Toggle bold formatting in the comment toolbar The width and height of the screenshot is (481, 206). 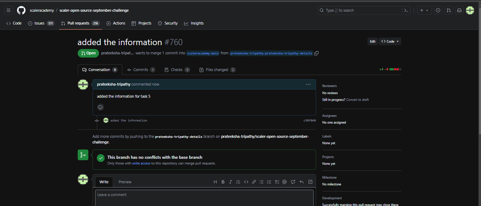point(223,181)
